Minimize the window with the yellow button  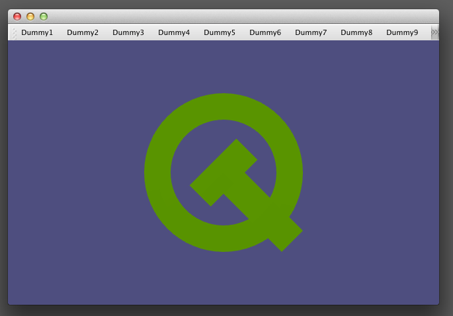[30, 17]
